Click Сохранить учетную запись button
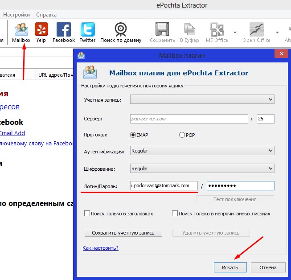The image size is (291, 280). point(123,233)
